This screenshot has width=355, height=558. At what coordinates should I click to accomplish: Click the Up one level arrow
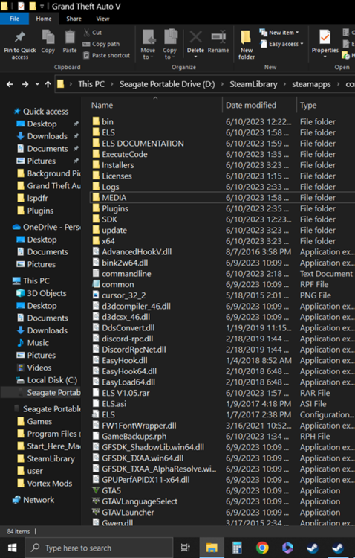48,84
